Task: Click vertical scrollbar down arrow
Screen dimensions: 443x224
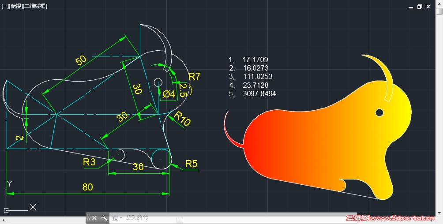Action: [439, 213]
